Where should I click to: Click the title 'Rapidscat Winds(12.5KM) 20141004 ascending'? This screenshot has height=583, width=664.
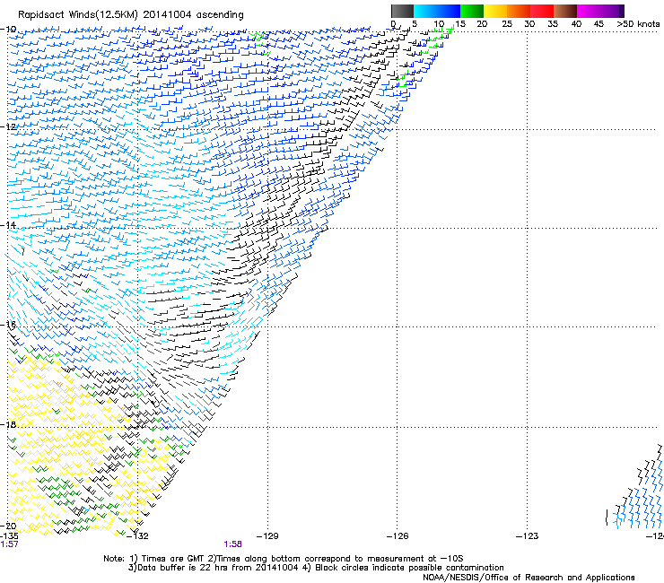131,15
